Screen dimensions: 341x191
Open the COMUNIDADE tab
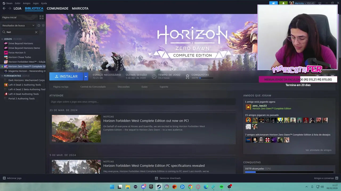click(x=58, y=8)
